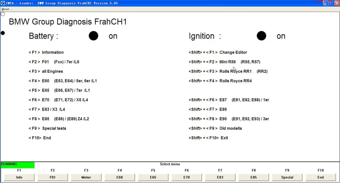Click the 'E90 (E91, E92, E93) / 3er' entry

pos(229,119)
